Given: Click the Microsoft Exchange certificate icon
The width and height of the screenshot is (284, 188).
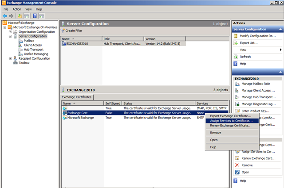Looking at the screenshot, I should click(x=65, y=118).
